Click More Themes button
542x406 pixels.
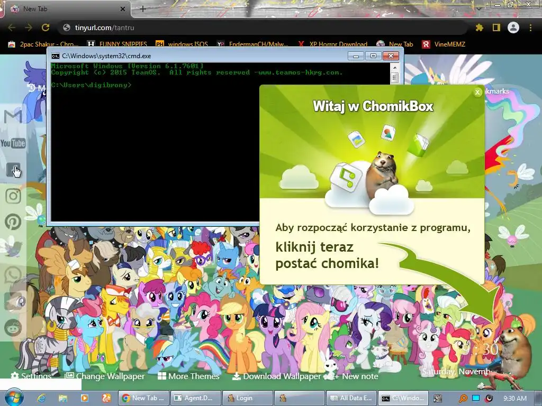click(188, 376)
